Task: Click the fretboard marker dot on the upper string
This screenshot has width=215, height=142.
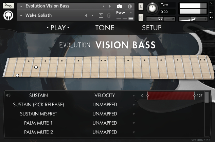Action: pos(36,67)
